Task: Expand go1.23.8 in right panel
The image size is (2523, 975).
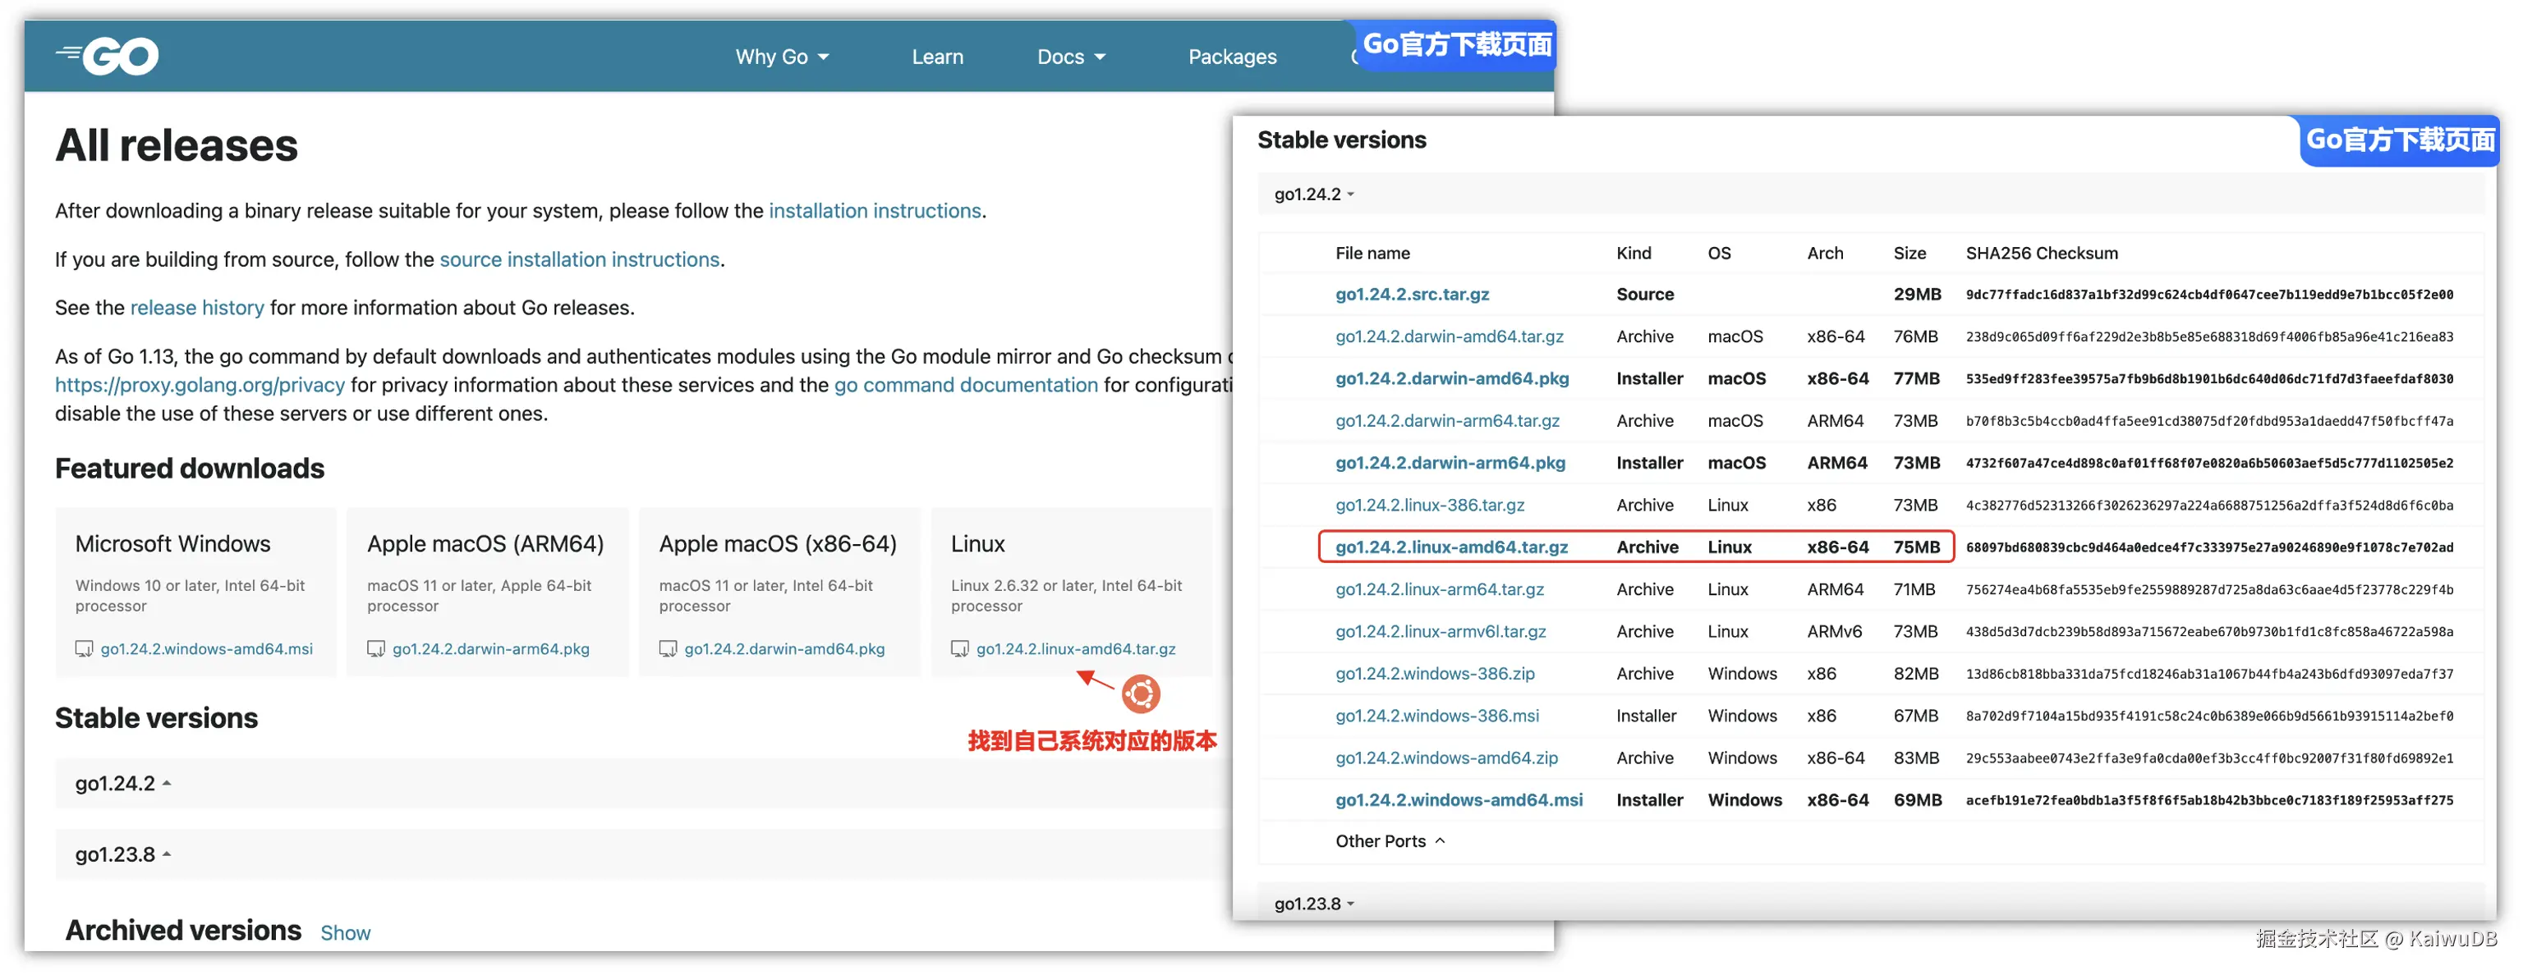Action: pos(1312,904)
